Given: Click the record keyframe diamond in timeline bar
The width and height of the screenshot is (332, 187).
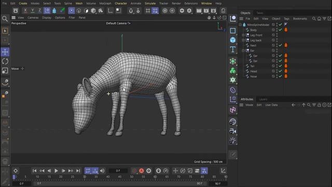Looking at the screenshot, I should pyautogui.click(x=16, y=171).
